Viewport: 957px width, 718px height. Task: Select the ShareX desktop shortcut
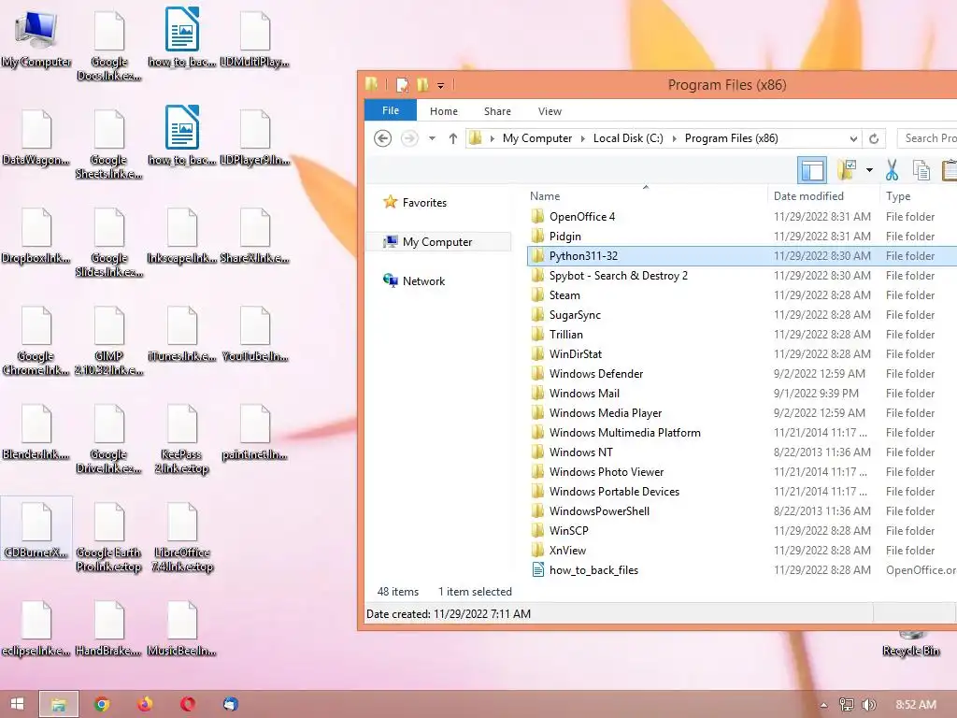[255, 236]
